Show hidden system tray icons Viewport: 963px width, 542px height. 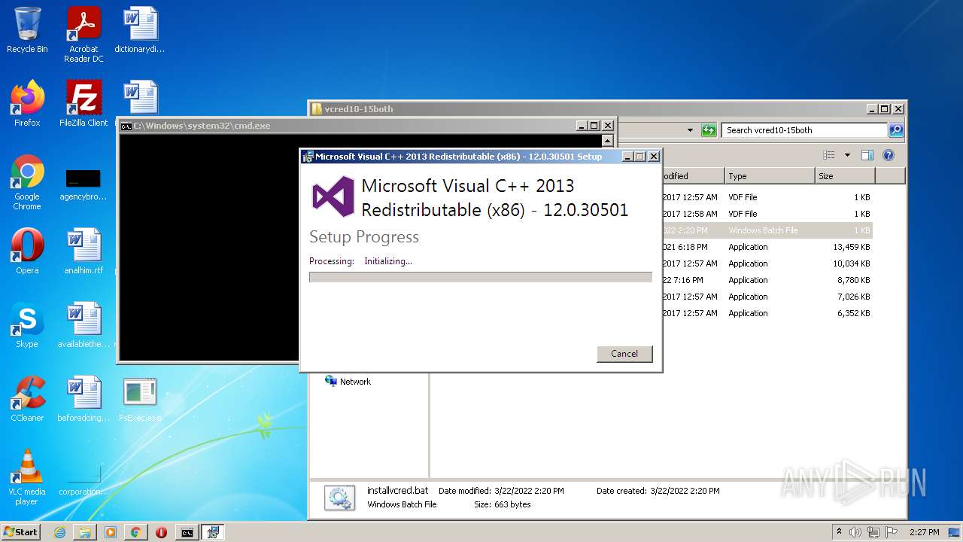[840, 532]
